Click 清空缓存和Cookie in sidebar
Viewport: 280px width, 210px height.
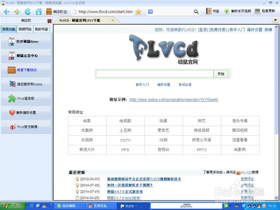click(26, 84)
